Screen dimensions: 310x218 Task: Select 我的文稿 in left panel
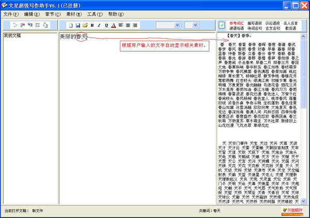click(12, 36)
